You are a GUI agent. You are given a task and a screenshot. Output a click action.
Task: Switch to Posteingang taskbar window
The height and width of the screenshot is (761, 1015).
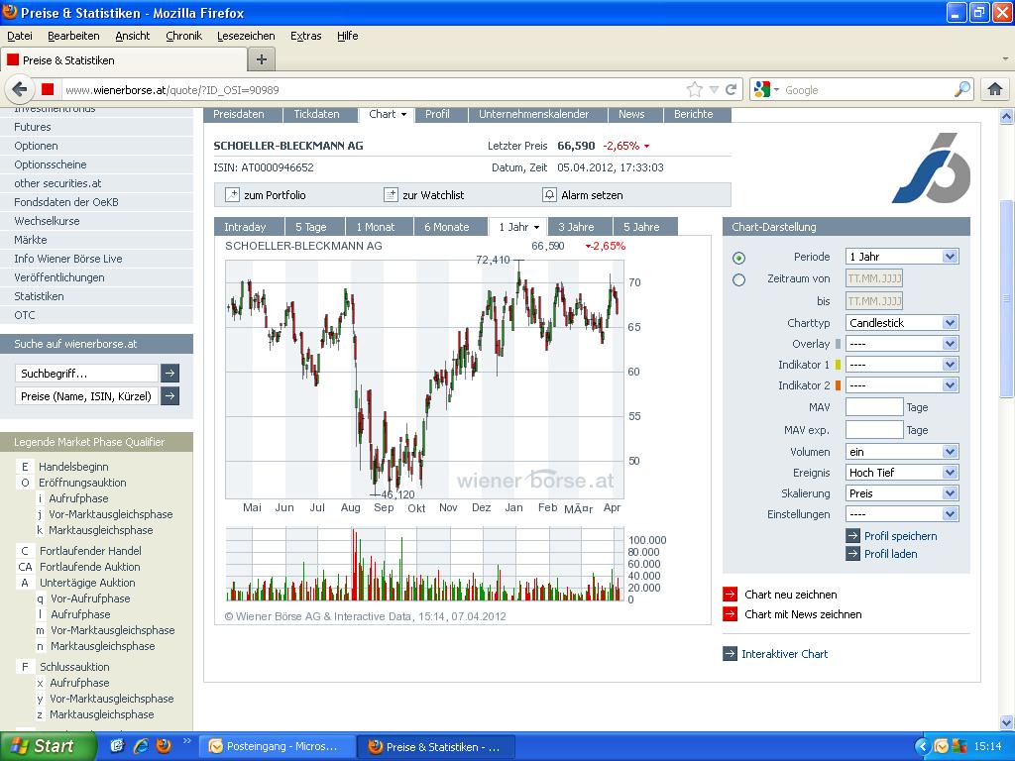click(x=278, y=746)
